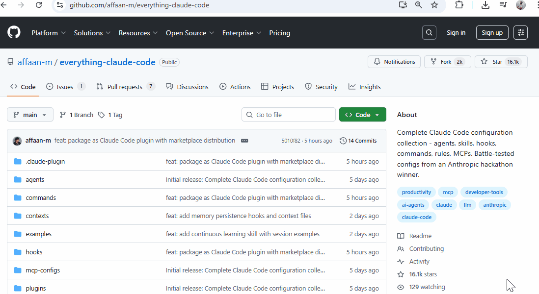Screen dimensions: 539x294
Task: Expand the Enterprise menu
Action: click(242, 33)
